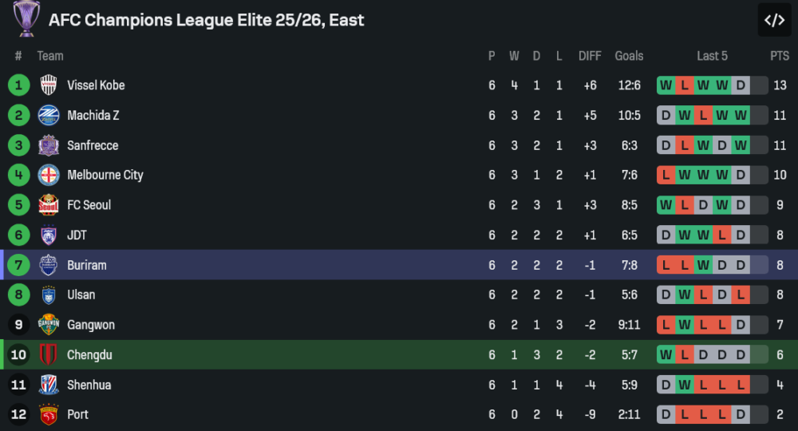Click the Chengdu club crest

pyautogui.click(x=49, y=354)
